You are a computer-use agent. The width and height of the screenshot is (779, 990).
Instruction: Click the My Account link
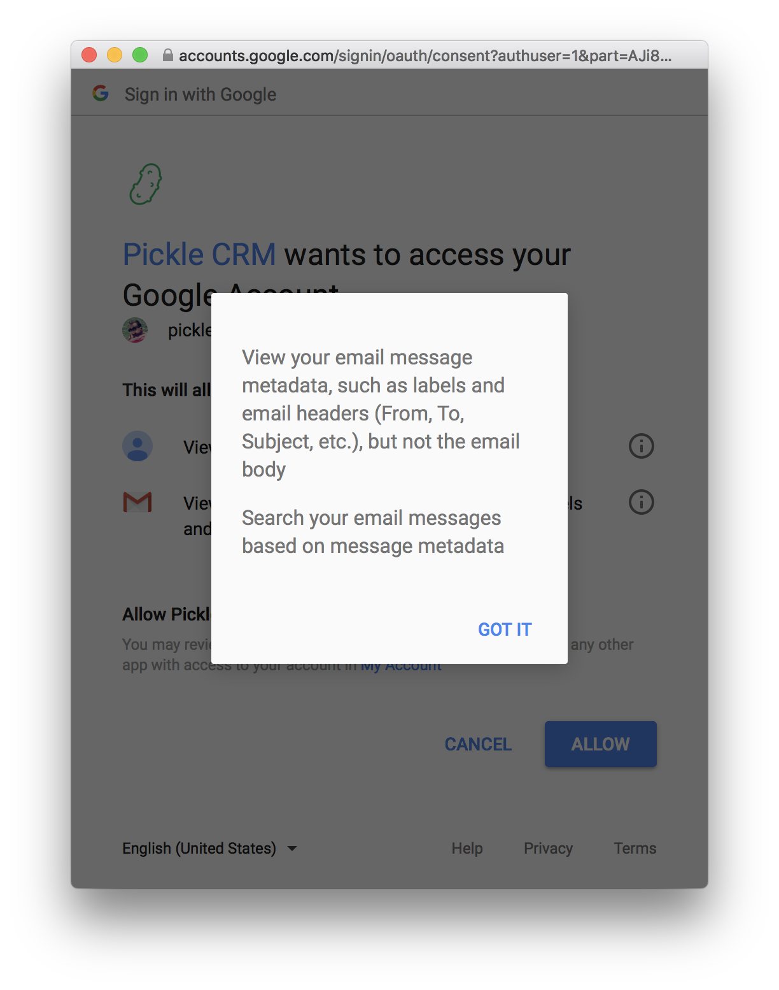pos(401,666)
